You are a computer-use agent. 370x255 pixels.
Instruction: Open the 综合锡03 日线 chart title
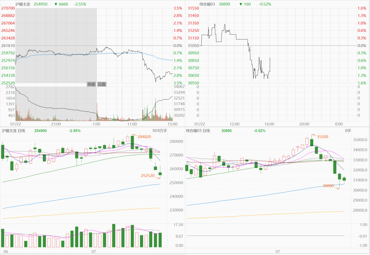(x=198, y=131)
